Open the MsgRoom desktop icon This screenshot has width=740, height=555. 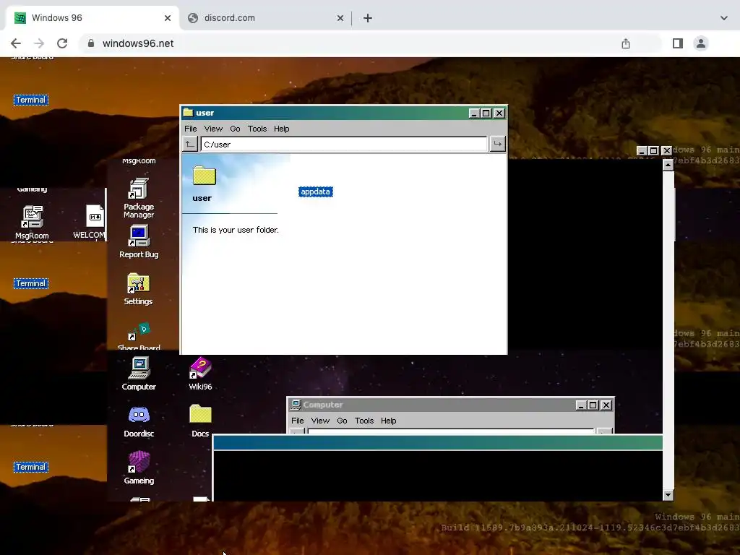point(32,223)
